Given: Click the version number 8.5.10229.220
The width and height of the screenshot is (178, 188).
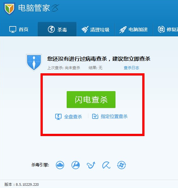Looking at the screenshot, I should coord(27,184).
